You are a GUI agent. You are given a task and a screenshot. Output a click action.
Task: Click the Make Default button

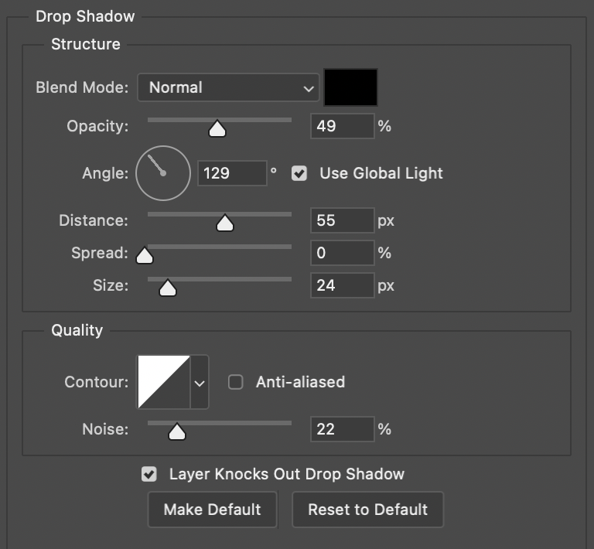coord(212,510)
